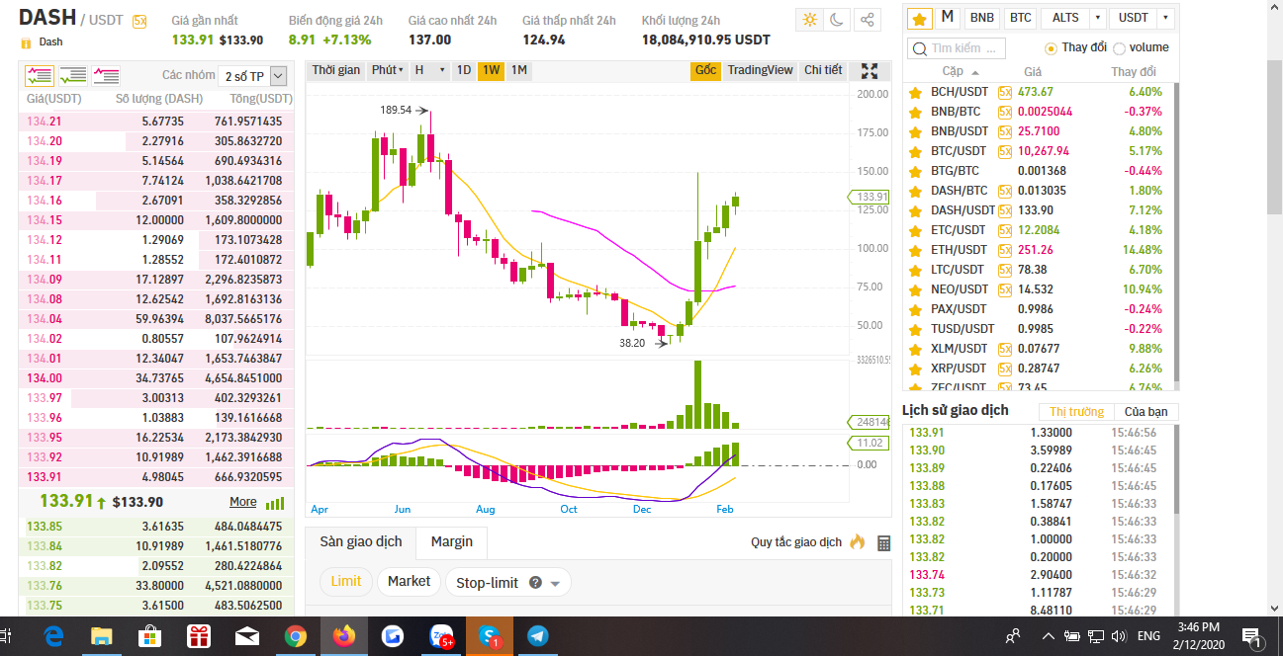Open the H hours dropdown
This screenshot has height=656, width=1283.
point(428,70)
